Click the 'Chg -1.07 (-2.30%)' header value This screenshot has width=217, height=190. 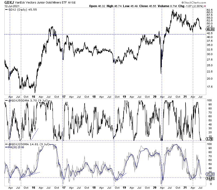(x=191, y=6)
